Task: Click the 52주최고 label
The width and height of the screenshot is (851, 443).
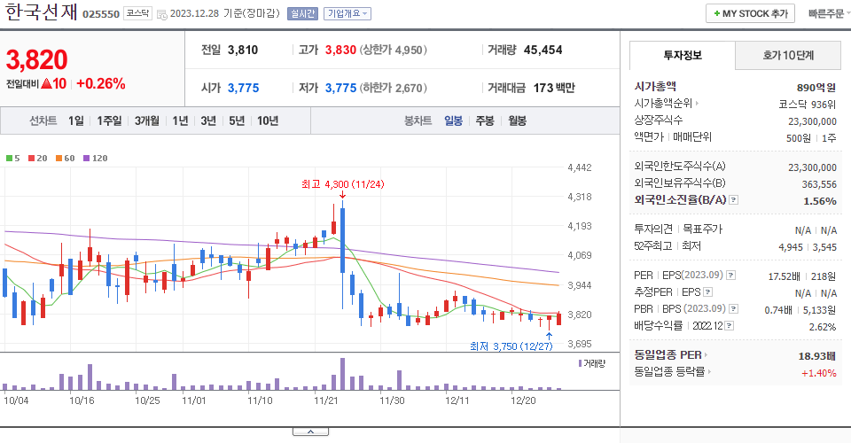Action: [x=653, y=246]
